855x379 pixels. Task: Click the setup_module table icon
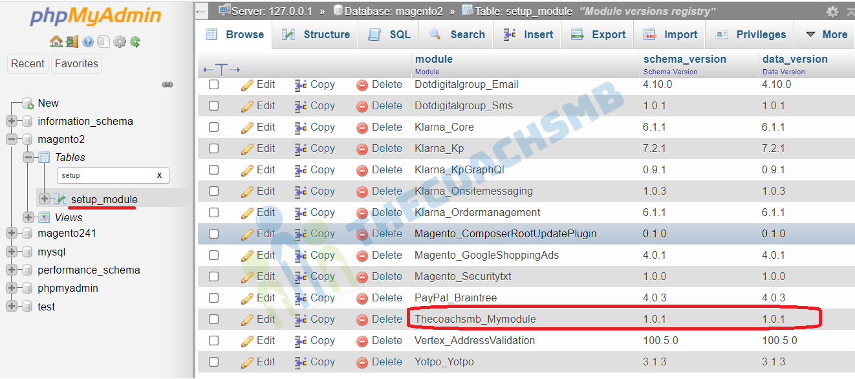61,199
